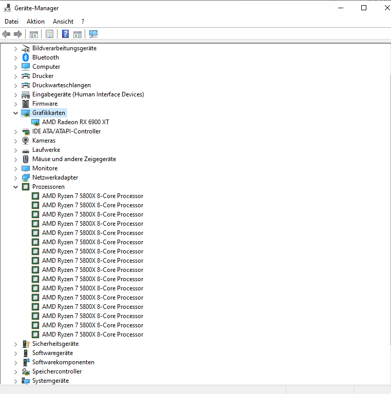Click the Systemgeräte folder icon
The height and width of the screenshot is (394, 391).
25,381
